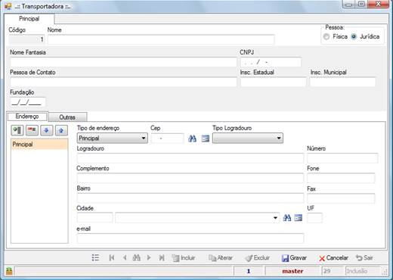
Task: Go to previous record
Action: 125,258
